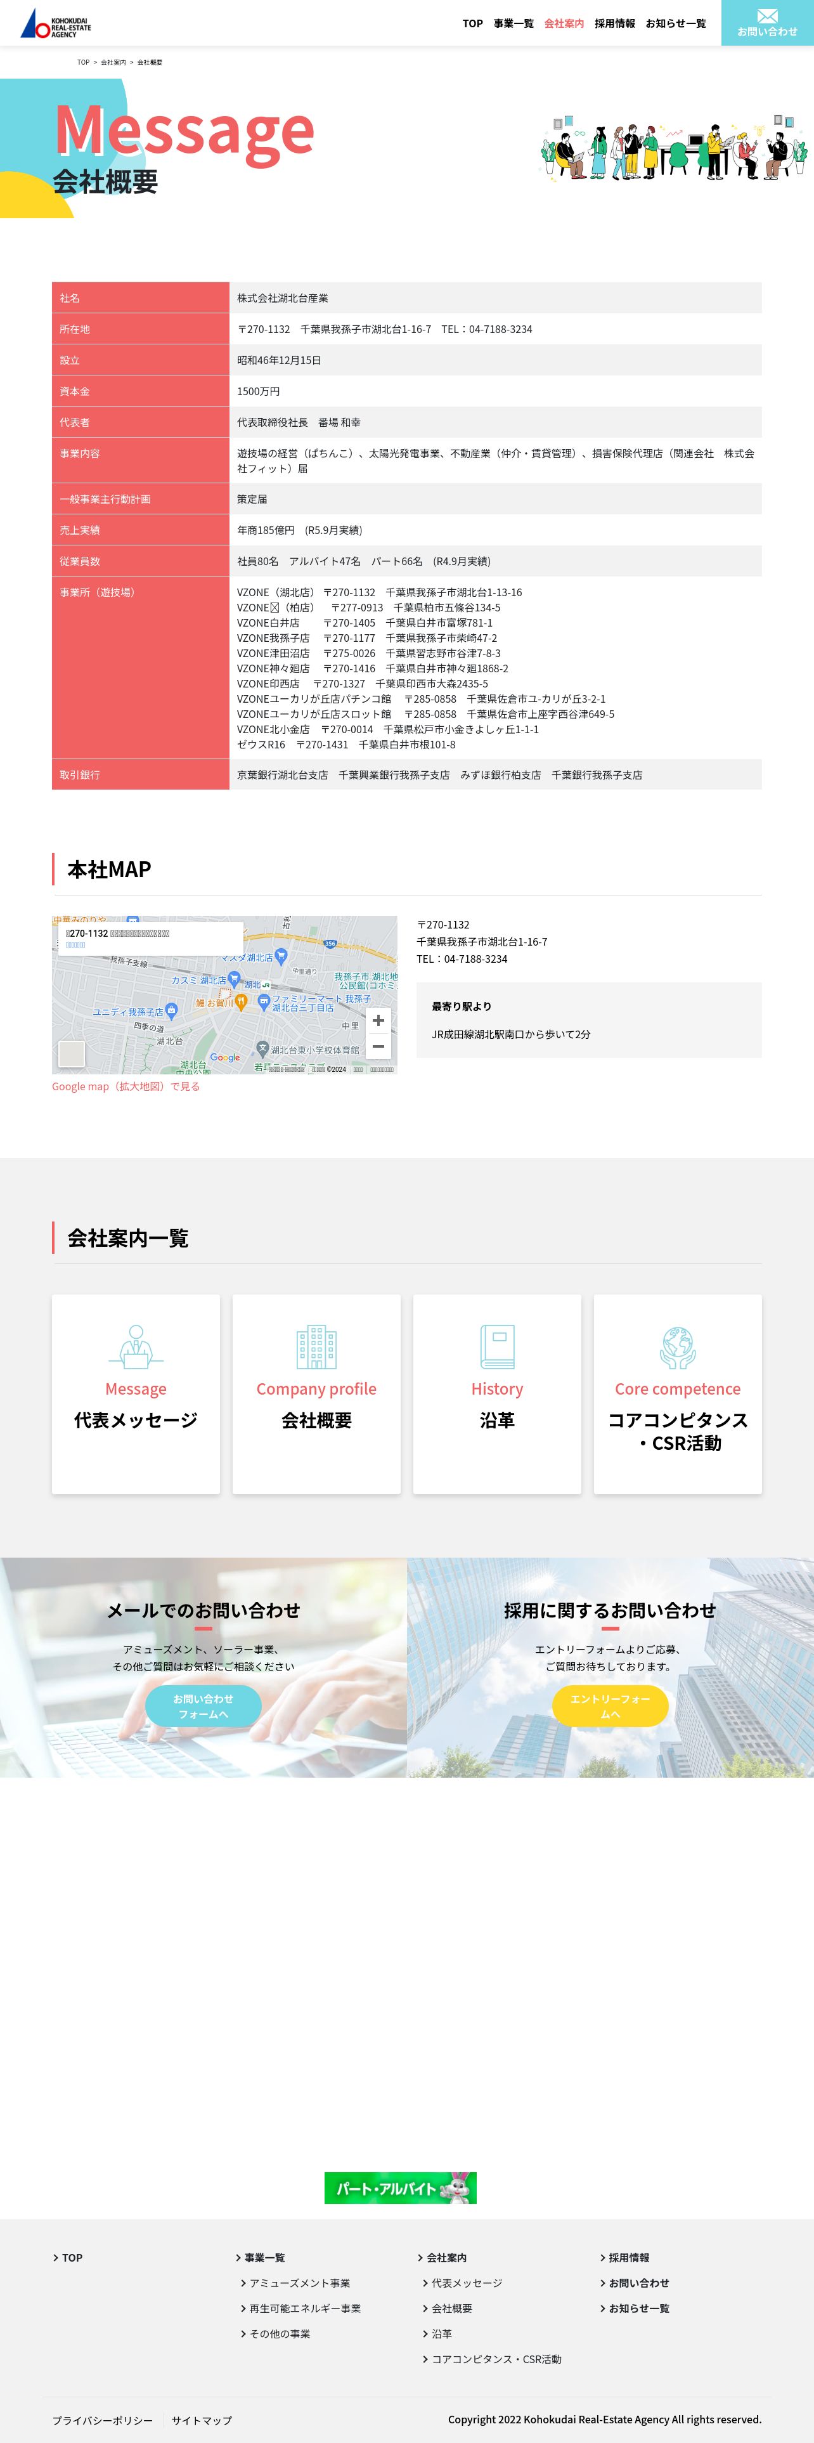The width and height of the screenshot is (814, 2443).
Task: Select 会社案内 in header navigation
Action: click(564, 23)
